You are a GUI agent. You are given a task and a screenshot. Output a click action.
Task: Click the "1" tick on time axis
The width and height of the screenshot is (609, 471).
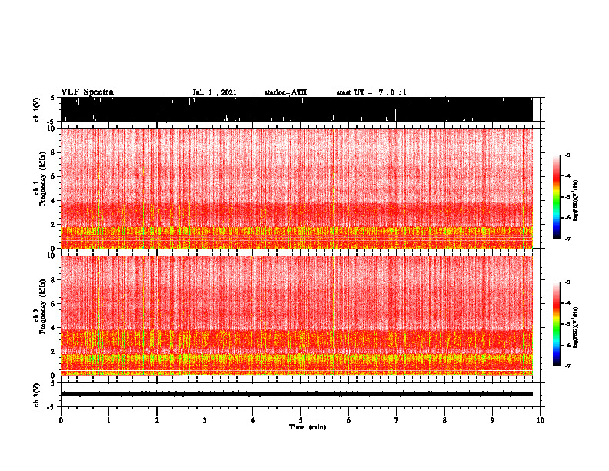(x=108, y=420)
